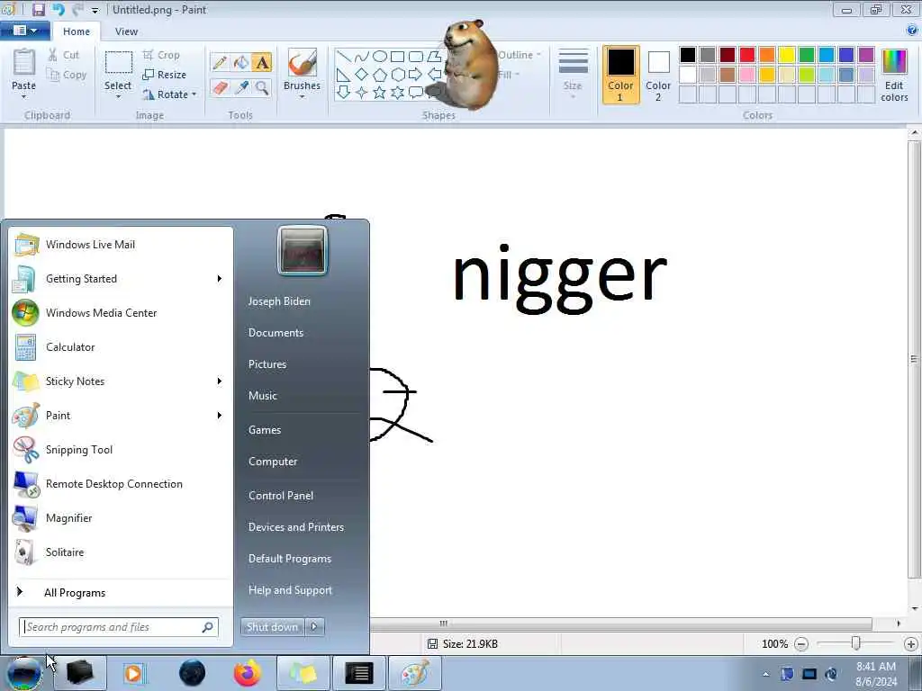Choose the Five-point star shape

(380, 93)
